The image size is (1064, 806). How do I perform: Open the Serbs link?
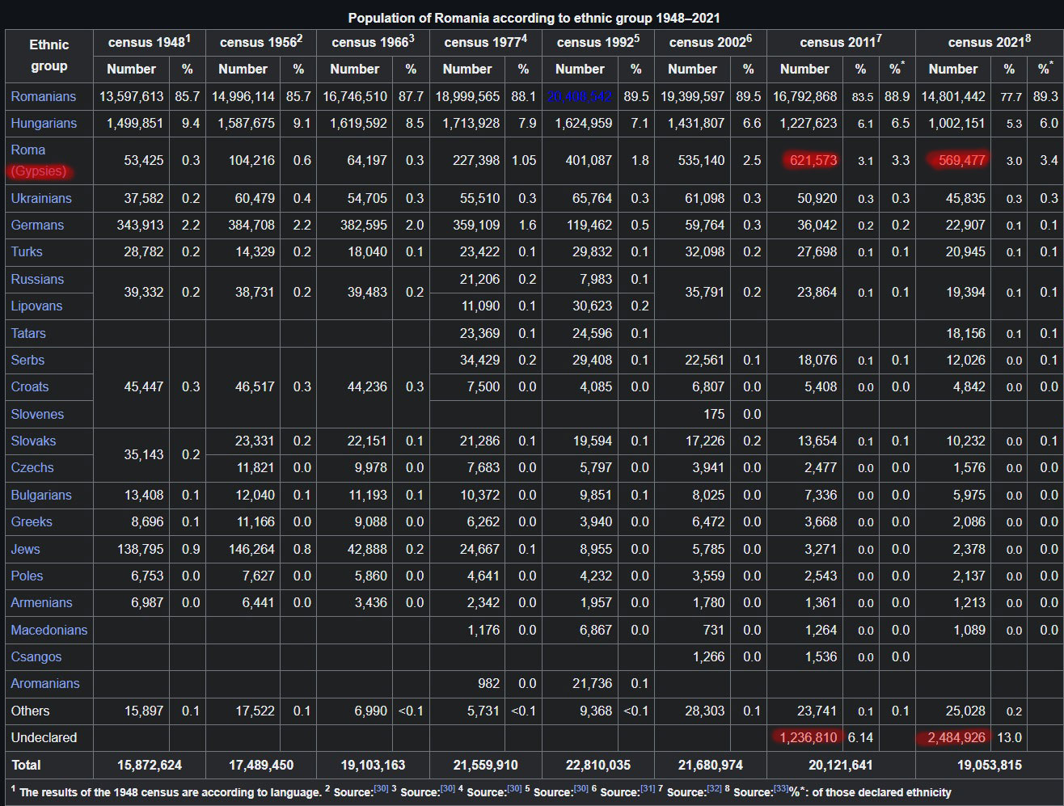[27, 360]
